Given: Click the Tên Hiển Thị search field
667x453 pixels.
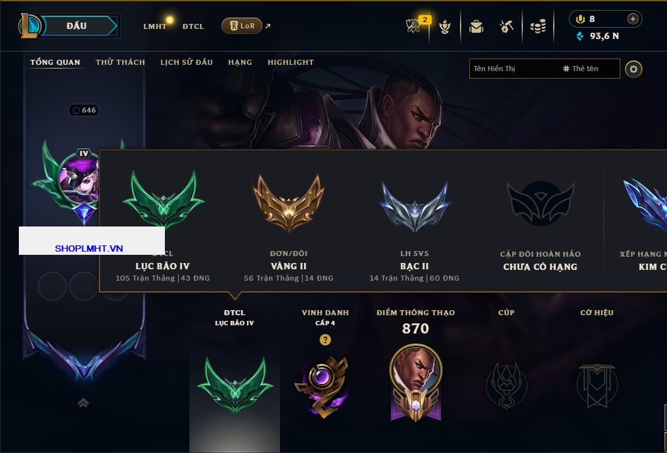Looking at the screenshot, I should coord(515,69).
